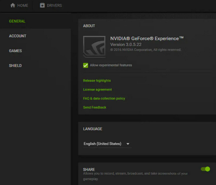216x185 pixels.
Task: Click the NVIDIA GeForce Experience logo
Action: 94,47
